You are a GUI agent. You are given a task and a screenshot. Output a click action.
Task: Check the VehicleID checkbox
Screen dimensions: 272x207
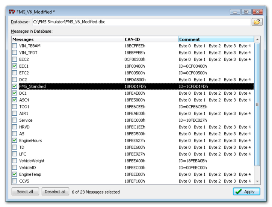[x=15, y=168]
